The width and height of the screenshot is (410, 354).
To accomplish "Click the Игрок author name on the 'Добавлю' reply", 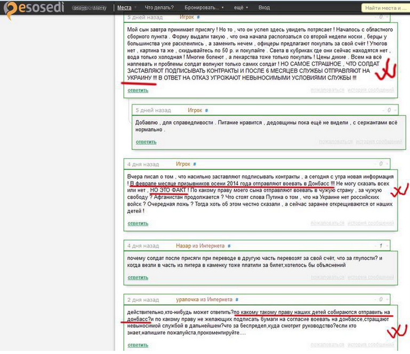I will [x=195, y=110].
